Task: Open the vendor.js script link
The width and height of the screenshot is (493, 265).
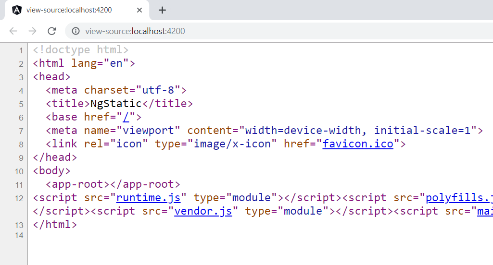Action: coord(203,211)
